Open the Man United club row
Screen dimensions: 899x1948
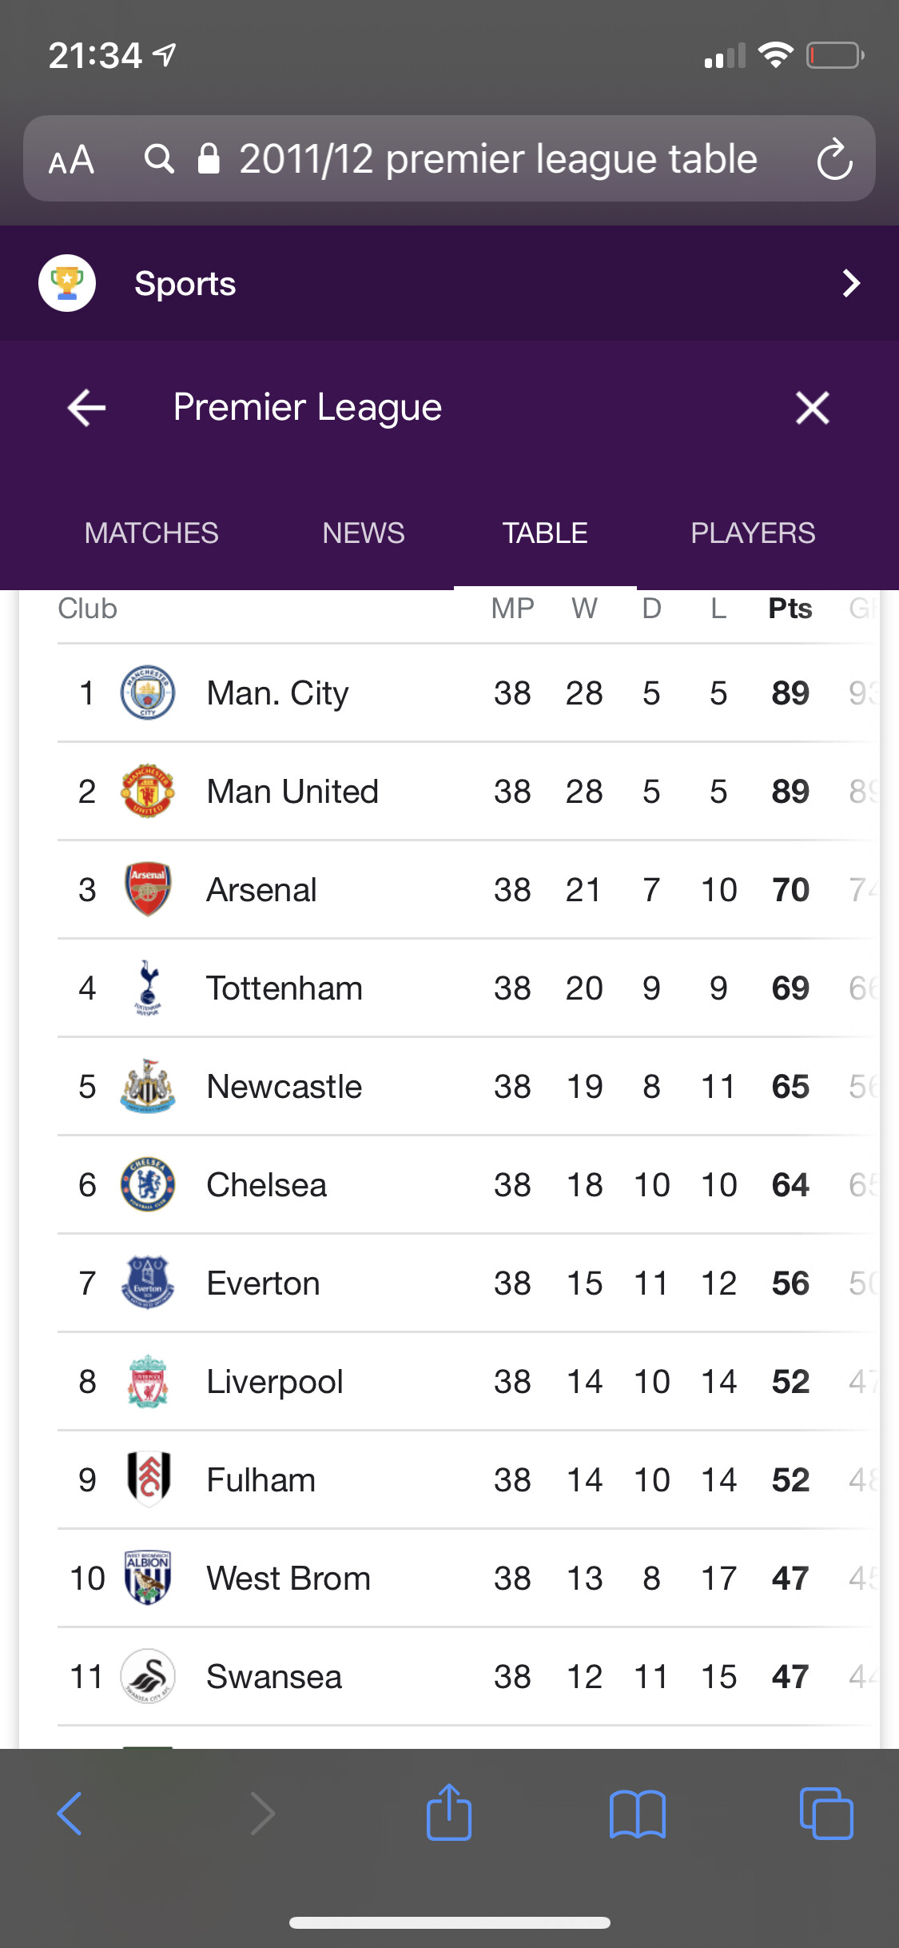click(292, 792)
